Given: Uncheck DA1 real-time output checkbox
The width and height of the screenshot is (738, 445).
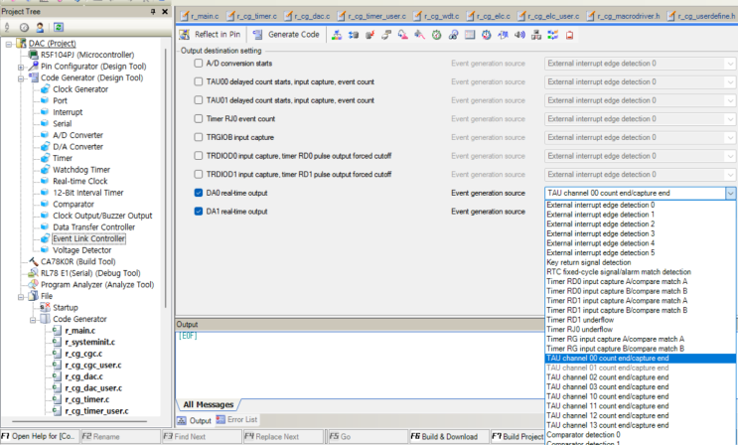Looking at the screenshot, I should tap(199, 211).
